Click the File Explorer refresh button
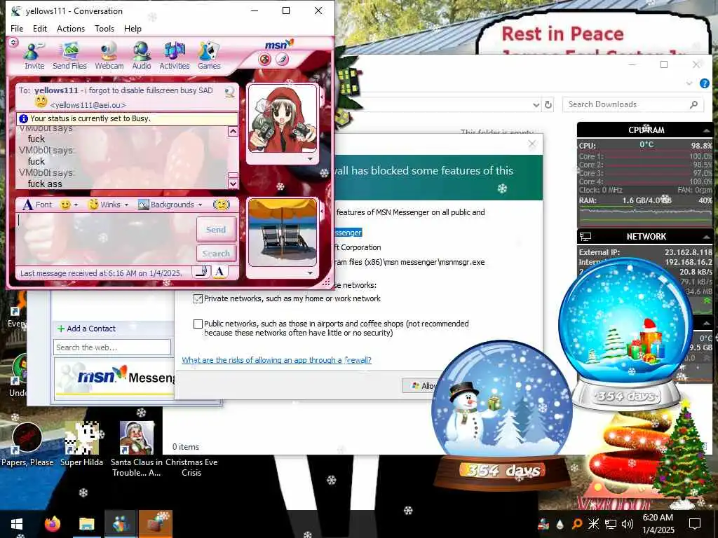718x538 pixels. 548,105
